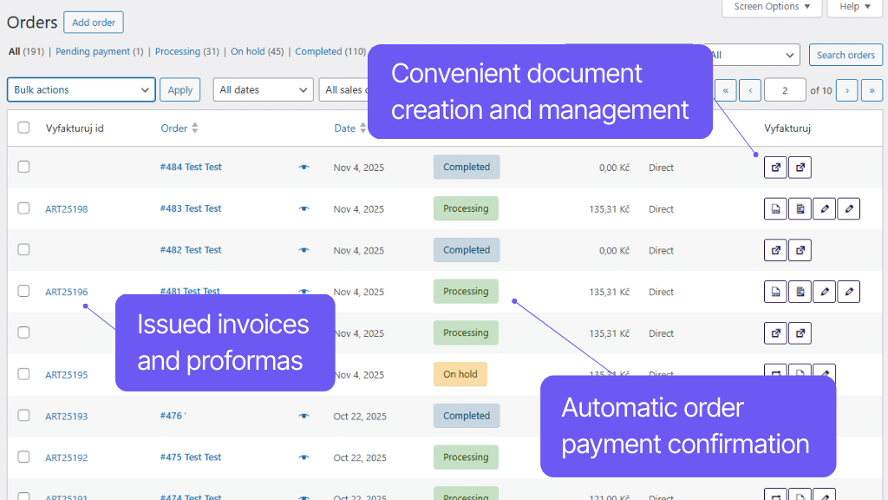Open the first external-link icon in order #484 row
Viewport: 888px width, 500px height.
click(x=775, y=168)
